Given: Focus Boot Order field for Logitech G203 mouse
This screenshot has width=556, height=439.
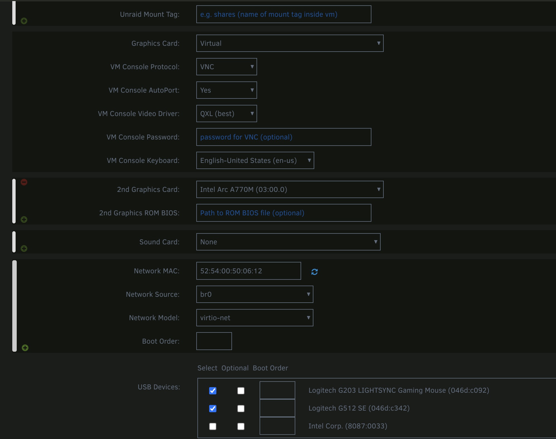Looking at the screenshot, I should point(277,390).
